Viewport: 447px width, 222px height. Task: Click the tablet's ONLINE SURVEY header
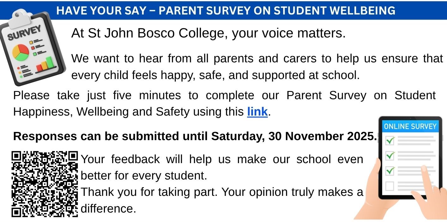410,127
